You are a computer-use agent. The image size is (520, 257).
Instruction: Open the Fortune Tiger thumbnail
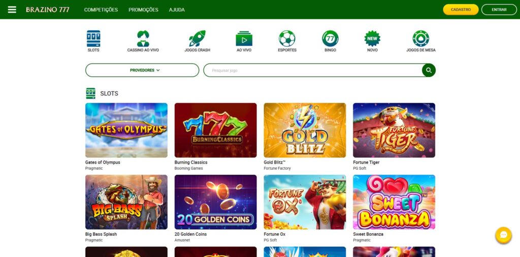[x=394, y=130]
